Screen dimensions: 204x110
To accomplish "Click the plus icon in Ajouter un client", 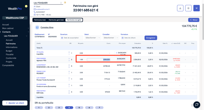I will 7,103.
